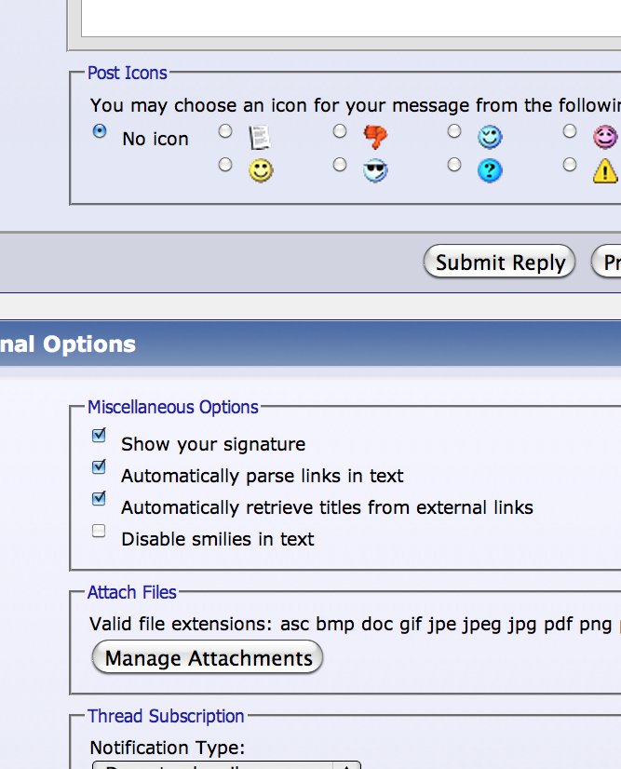The height and width of the screenshot is (769, 621).
Task: Open Manage Attachments
Action: pos(208,657)
